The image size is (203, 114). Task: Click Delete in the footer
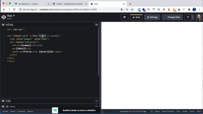click(x=157, y=111)
